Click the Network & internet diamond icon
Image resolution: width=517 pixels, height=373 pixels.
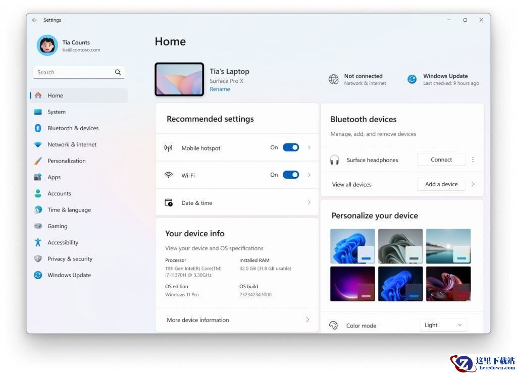coord(38,145)
